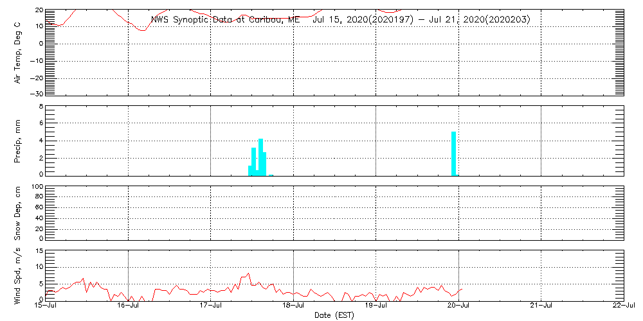Select the 'Air Temp, Deg C' axis label
643x321 pixels.
(x=19, y=52)
